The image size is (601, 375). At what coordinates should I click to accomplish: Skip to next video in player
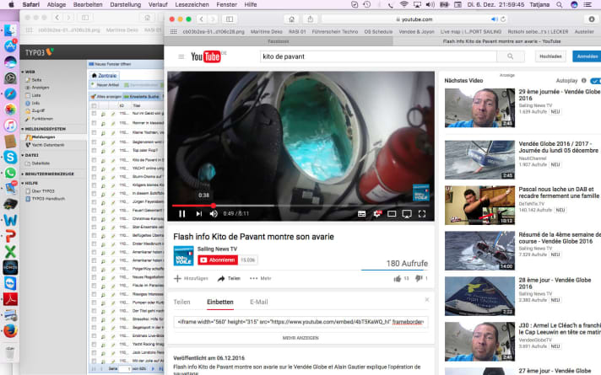pyautogui.click(x=198, y=214)
